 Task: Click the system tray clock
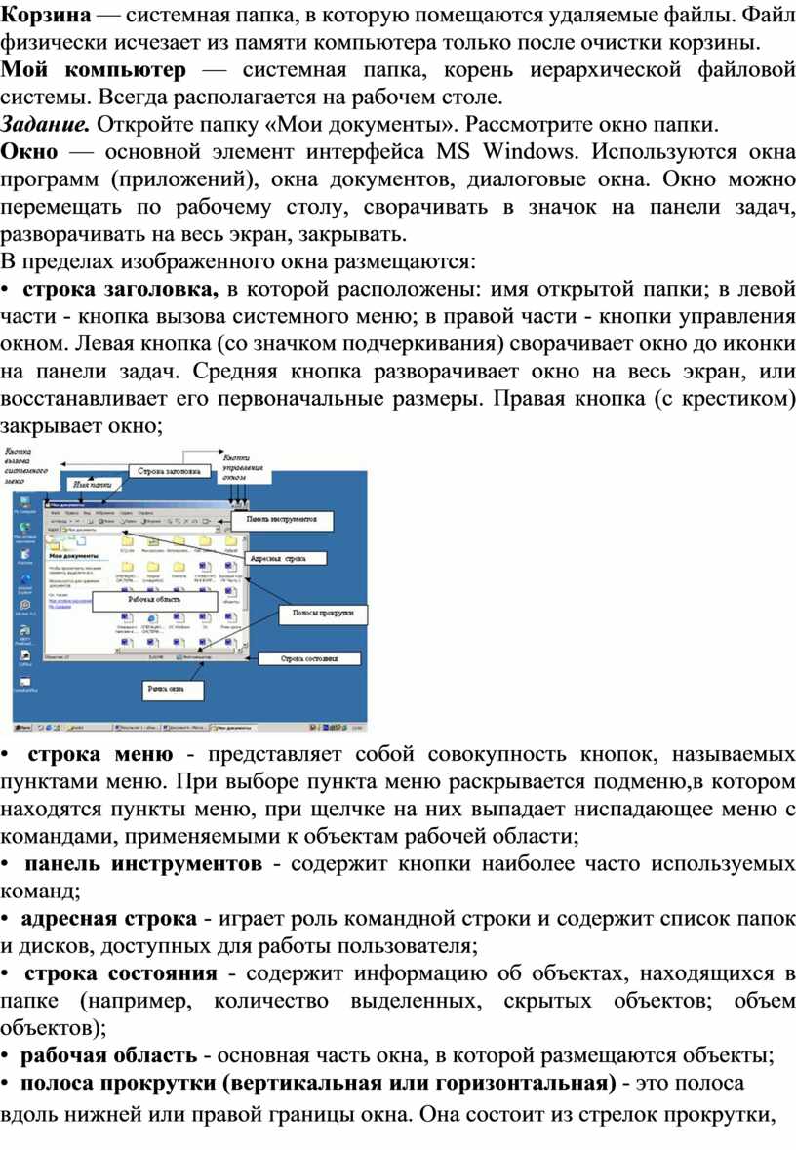[x=357, y=728]
